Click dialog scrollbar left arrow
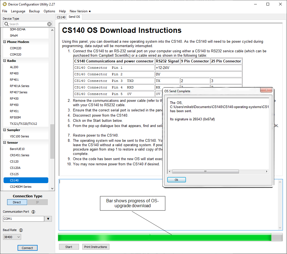Image resolution: width=287 pixels, height=254 pixels. [170, 171]
